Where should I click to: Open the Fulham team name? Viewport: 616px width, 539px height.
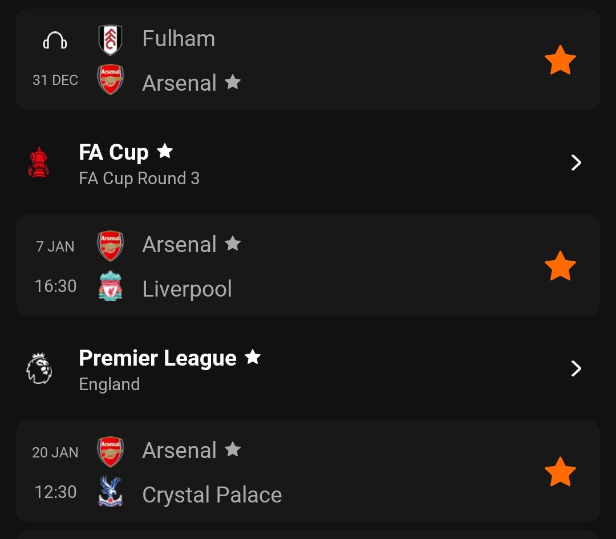(179, 39)
